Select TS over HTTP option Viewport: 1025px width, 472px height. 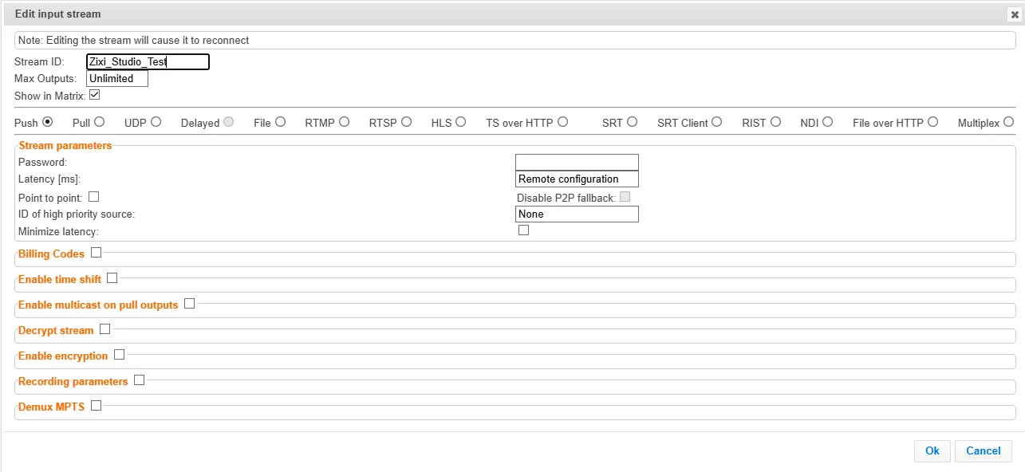[x=562, y=122]
